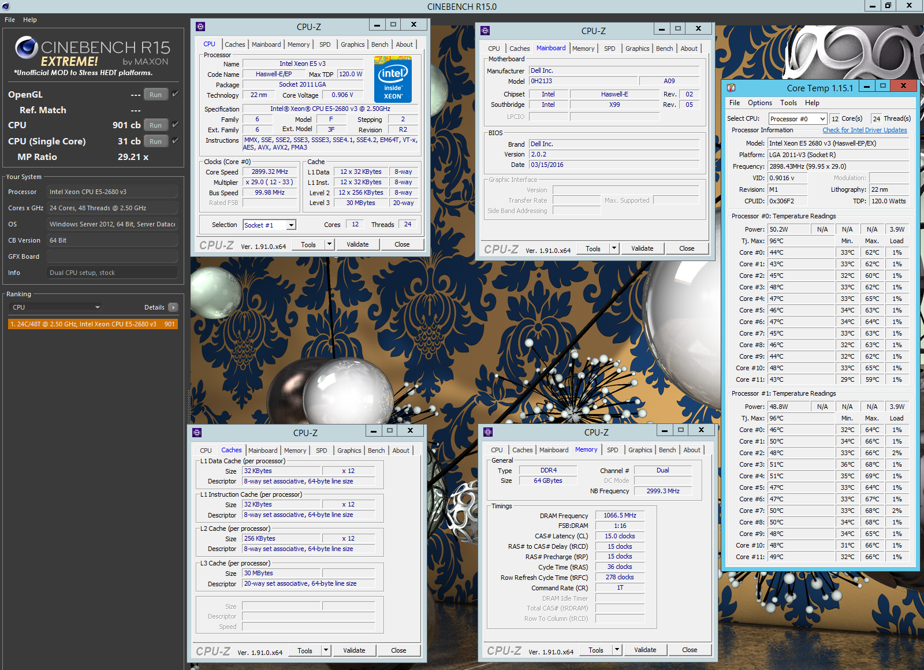
Task: Click the DRAM Frequency value 1066.5 MHz
Action: pyautogui.click(x=620, y=515)
